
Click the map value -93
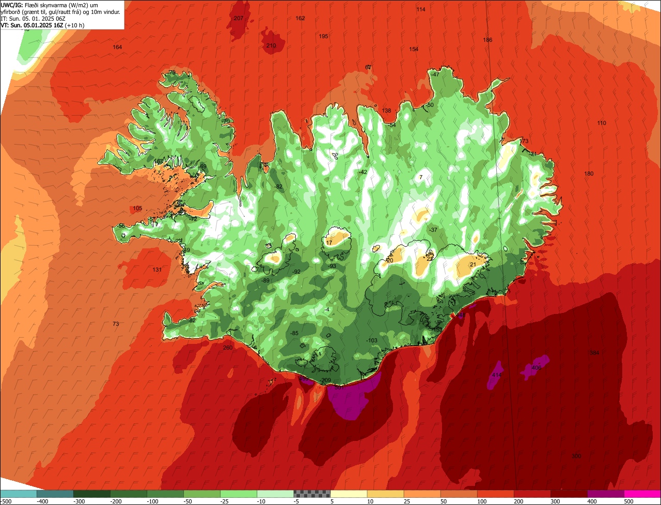coord(333,266)
